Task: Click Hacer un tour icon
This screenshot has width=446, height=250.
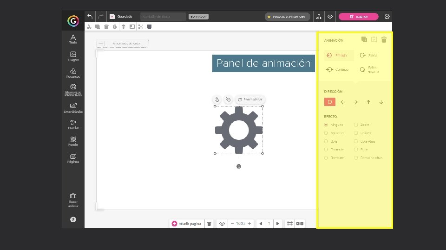Action: point(73,200)
